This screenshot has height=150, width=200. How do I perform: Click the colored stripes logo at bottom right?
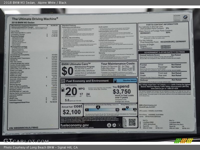coord(184,141)
